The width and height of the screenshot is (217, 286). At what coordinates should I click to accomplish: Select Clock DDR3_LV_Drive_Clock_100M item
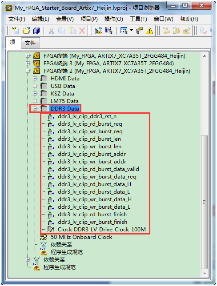click(x=102, y=230)
